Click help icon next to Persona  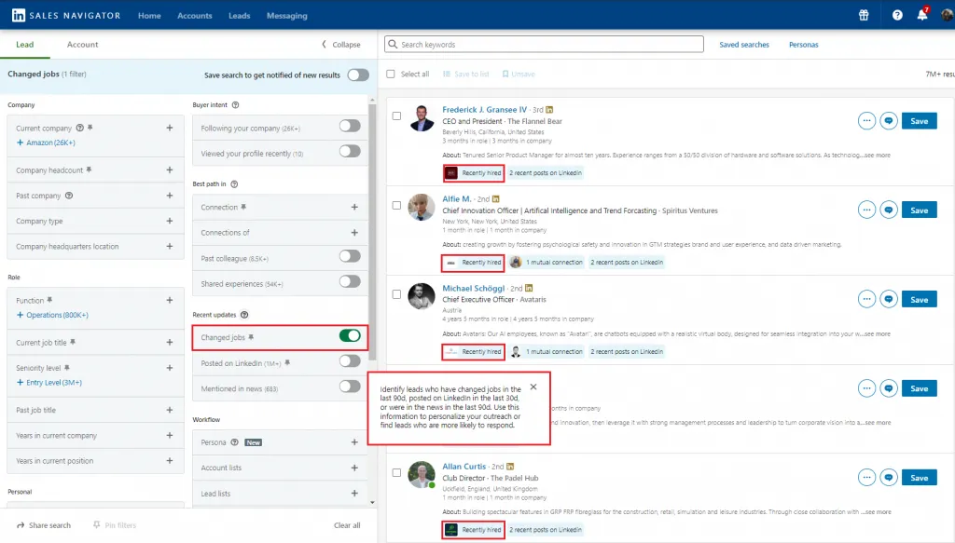click(x=234, y=442)
